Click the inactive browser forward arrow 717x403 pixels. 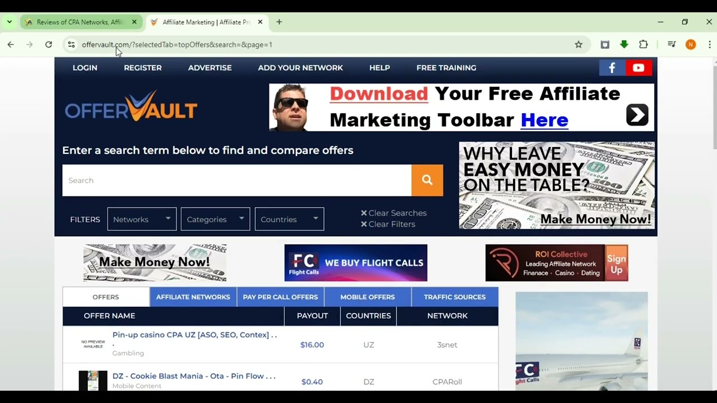[30, 45]
